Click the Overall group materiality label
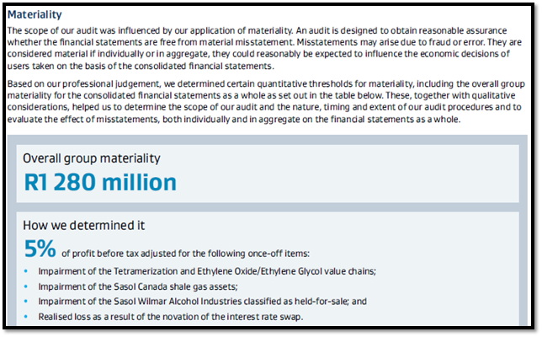The image size is (542, 337). (x=92, y=158)
